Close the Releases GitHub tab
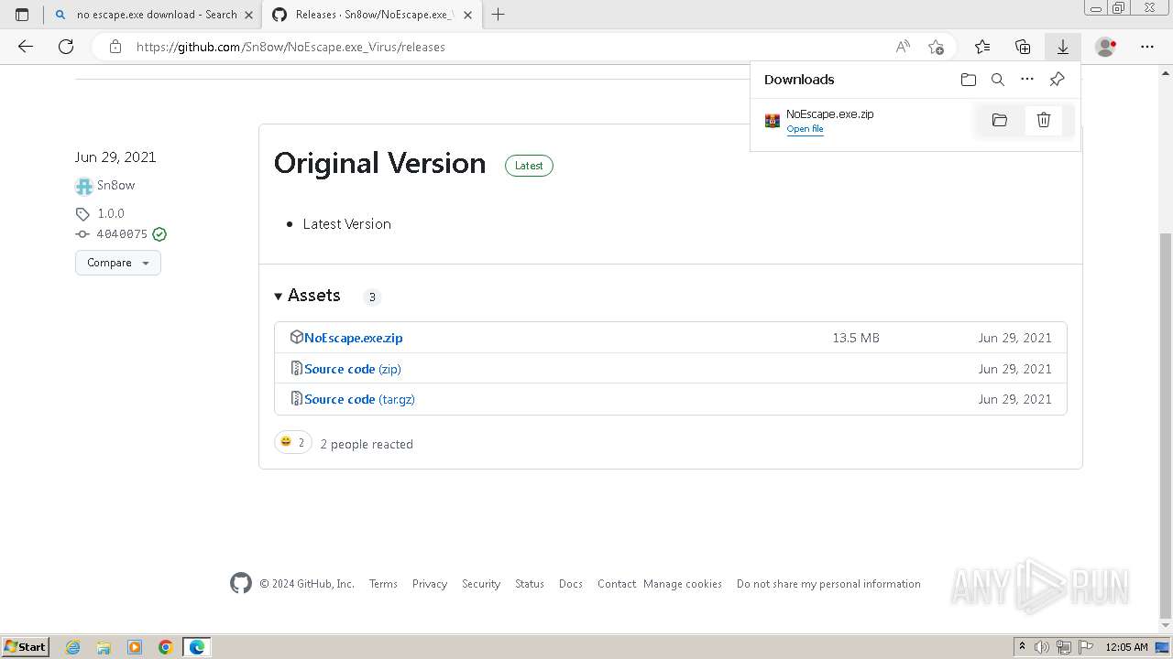This screenshot has height=659, width=1173. point(467,15)
